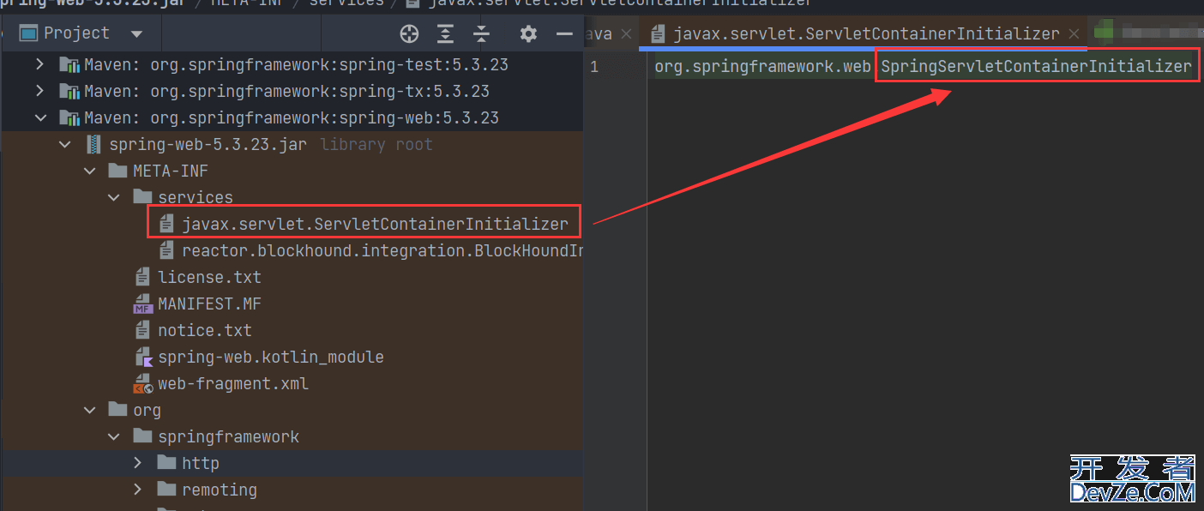Click the spring-web jar archive icon
Viewport: 1204px width, 511px height.
pos(93,144)
